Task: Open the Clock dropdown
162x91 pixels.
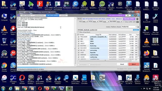Action: [106, 21]
